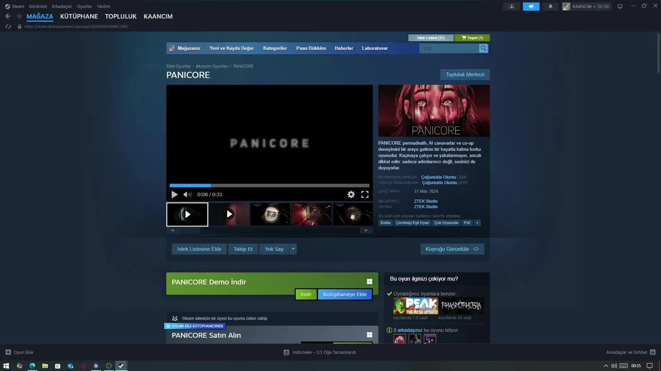This screenshot has width=661, height=371.
Task: Open the Görünüm menu
Action: (x=38, y=6)
